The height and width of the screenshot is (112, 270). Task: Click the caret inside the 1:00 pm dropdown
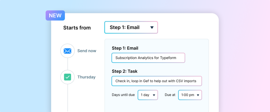tap(198, 95)
